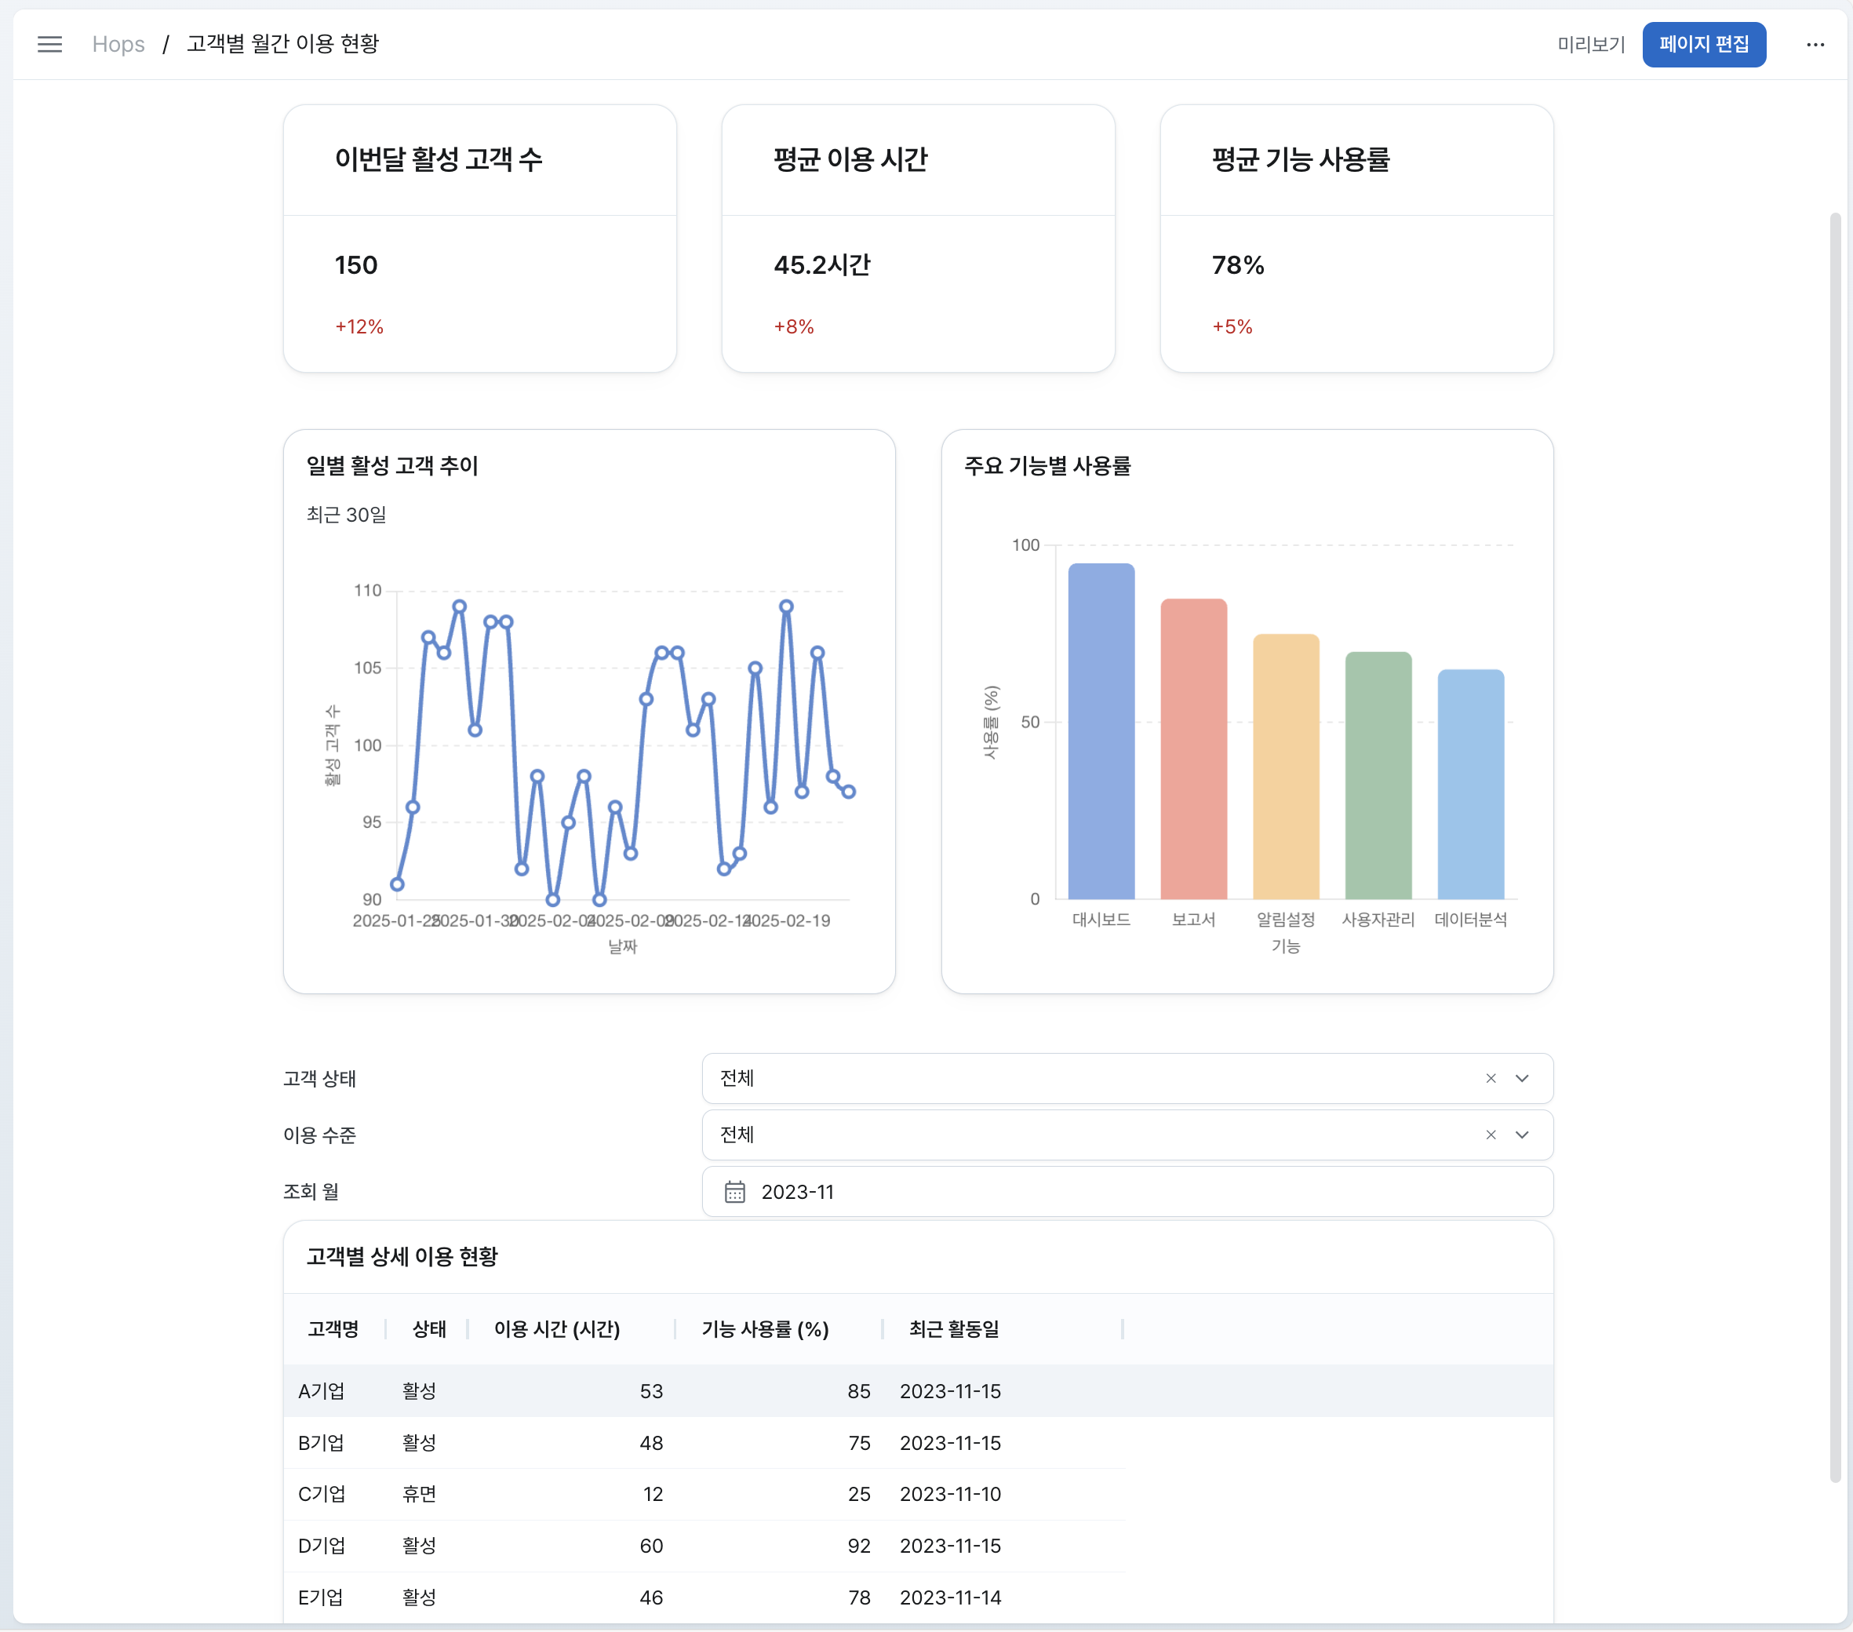
Task: Click the 알림설정 bar in the chart
Action: [x=1286, y=766]
